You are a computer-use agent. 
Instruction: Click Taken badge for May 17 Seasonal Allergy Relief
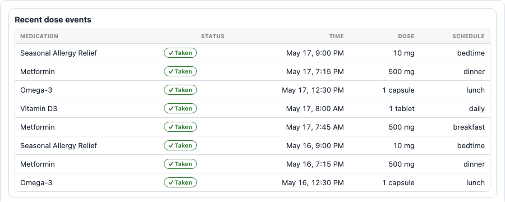coord(180,53)
